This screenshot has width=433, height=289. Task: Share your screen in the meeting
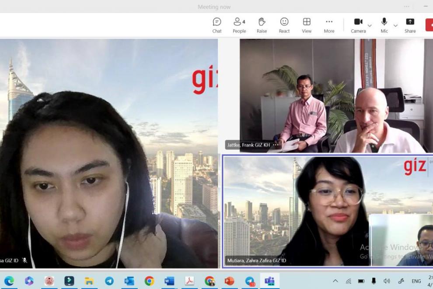(x=410, y=25)
